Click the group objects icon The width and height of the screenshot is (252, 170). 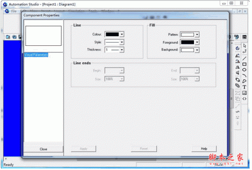238,93
